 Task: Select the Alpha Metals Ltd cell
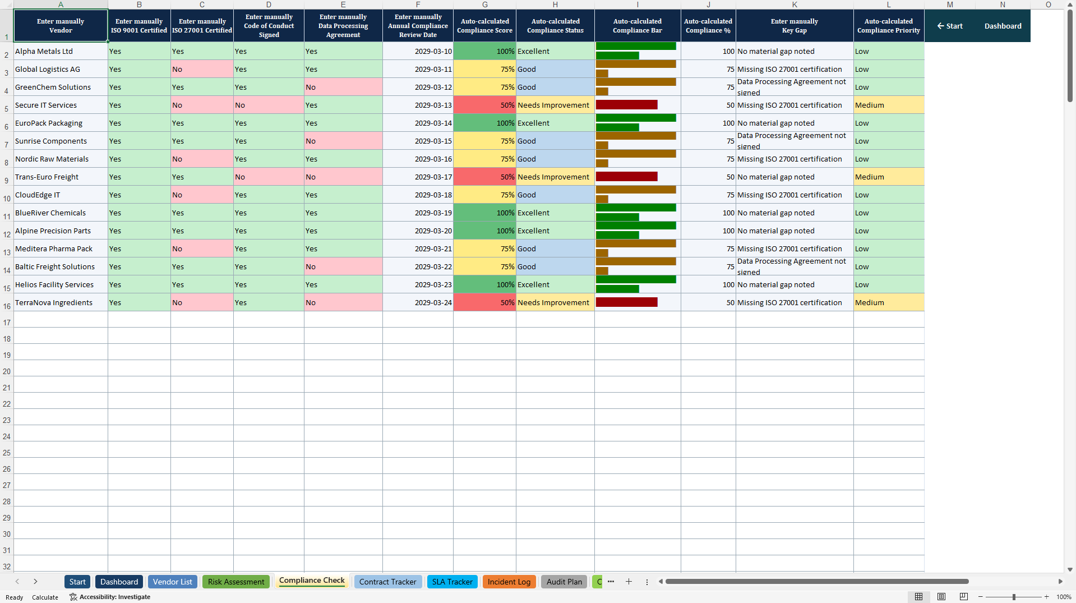[61, 51]
